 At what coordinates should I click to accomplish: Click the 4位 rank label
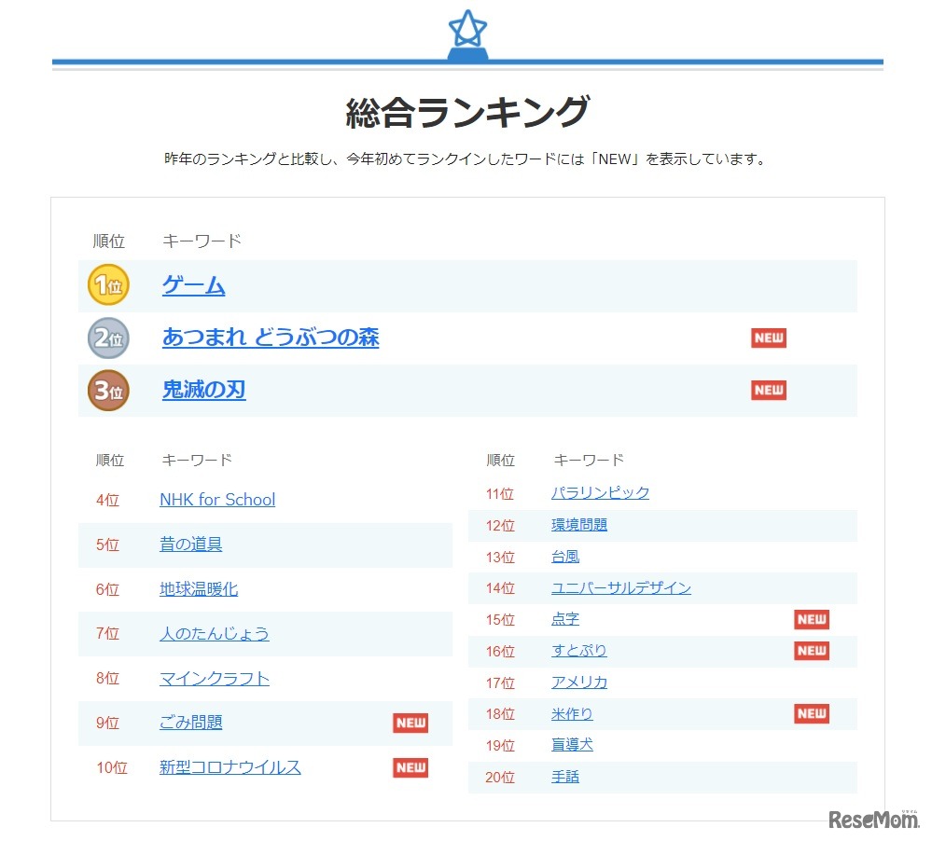(x=107, y=500)
